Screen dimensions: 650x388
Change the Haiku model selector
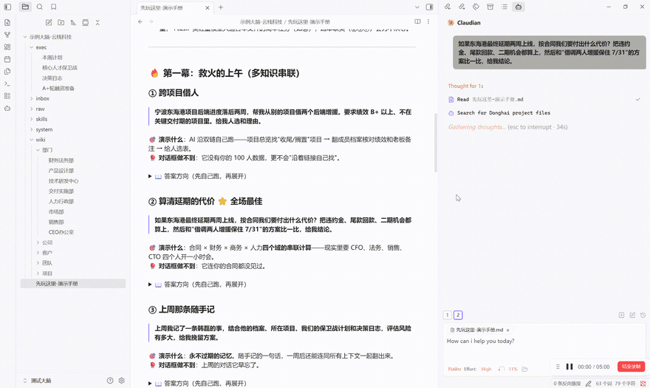click(x=454, y=369)
